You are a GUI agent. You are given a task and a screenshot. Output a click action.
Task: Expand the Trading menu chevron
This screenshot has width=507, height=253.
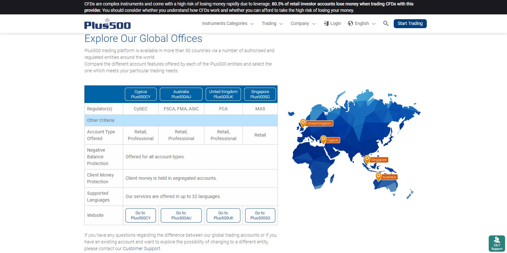(281, 24)
